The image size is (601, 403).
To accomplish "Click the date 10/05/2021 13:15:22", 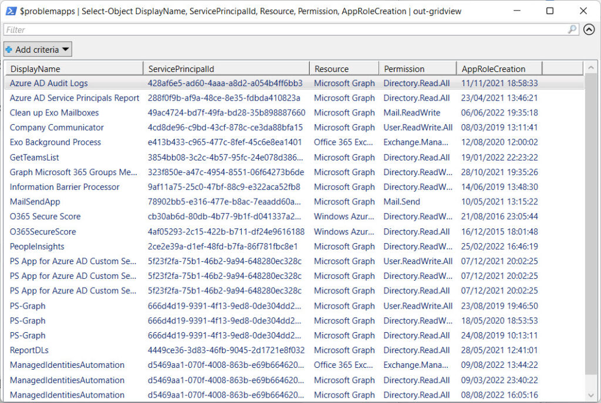I will pos(499,202).
